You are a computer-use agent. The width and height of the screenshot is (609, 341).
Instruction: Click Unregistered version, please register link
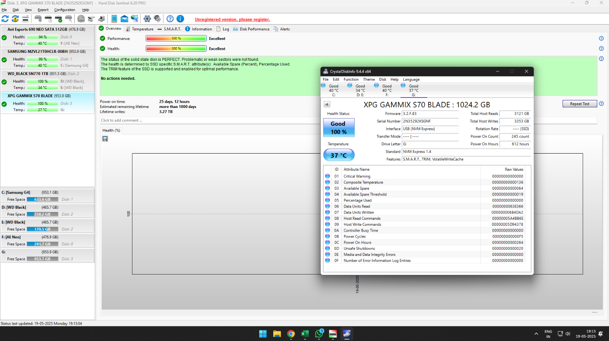(x=232, y=19)
